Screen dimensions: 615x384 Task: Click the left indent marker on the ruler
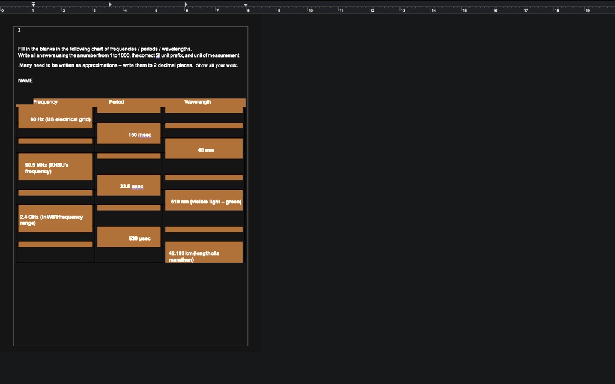[34, 5]
